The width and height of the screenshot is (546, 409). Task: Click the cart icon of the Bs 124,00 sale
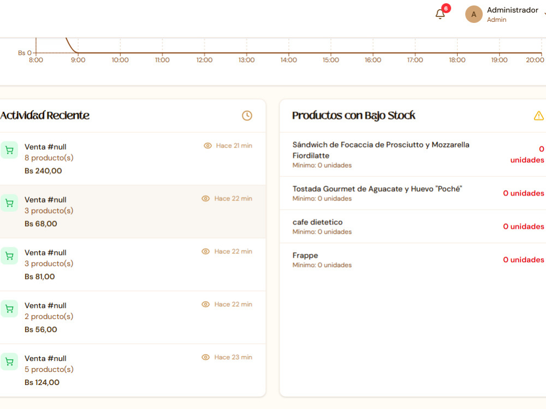coord(9,362)
